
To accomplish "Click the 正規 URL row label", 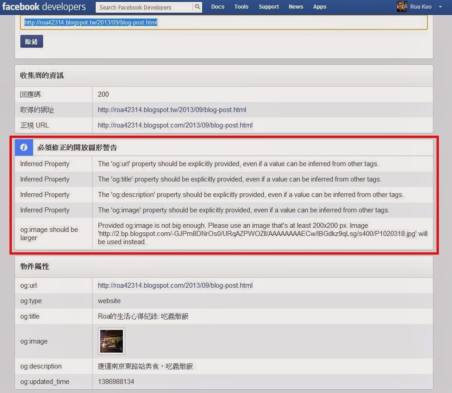I will [34, 125].
